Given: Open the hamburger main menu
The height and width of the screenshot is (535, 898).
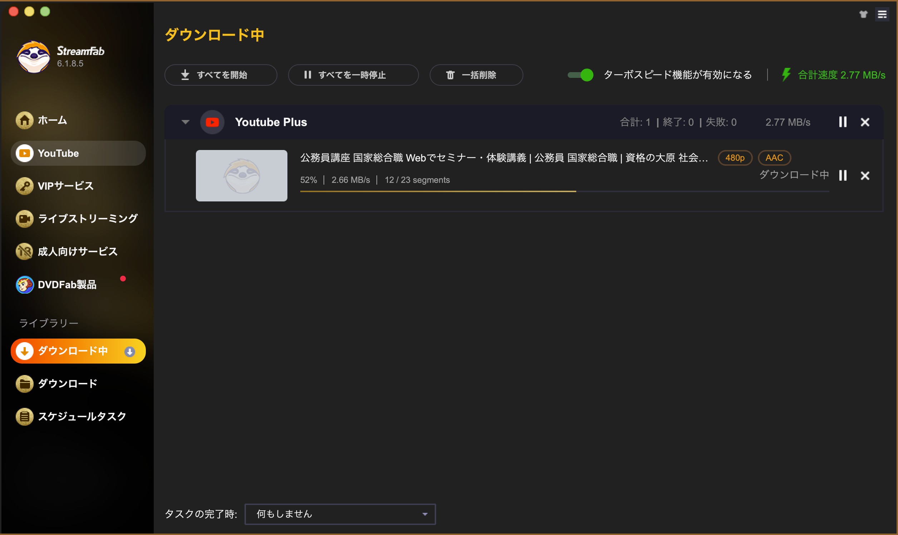Looking at the screenshot, I should 882,14.
